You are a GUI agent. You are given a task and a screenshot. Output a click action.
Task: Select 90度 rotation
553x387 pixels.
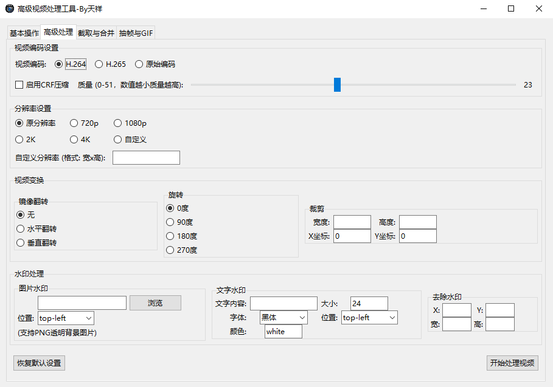click(179, 222)
